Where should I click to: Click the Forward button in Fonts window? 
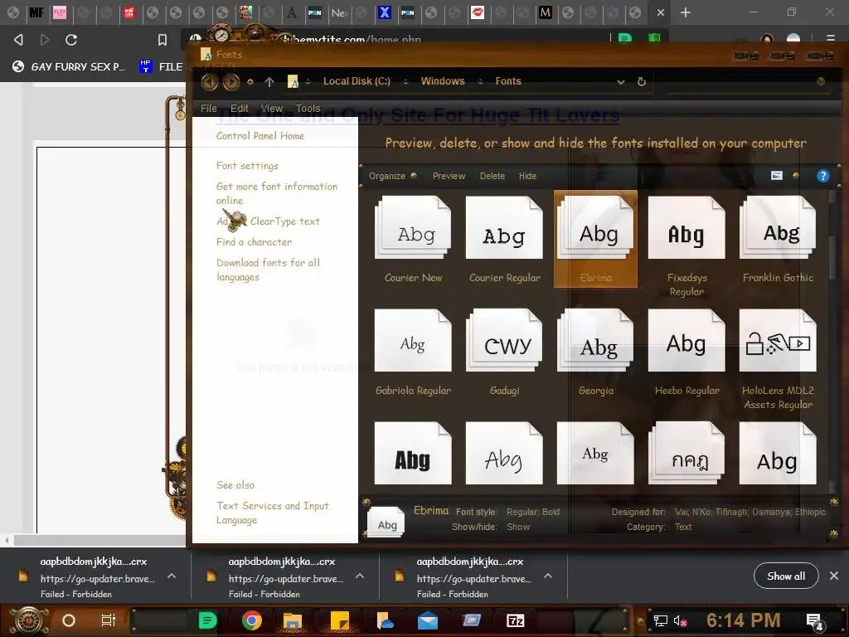[x=231, y=82]
